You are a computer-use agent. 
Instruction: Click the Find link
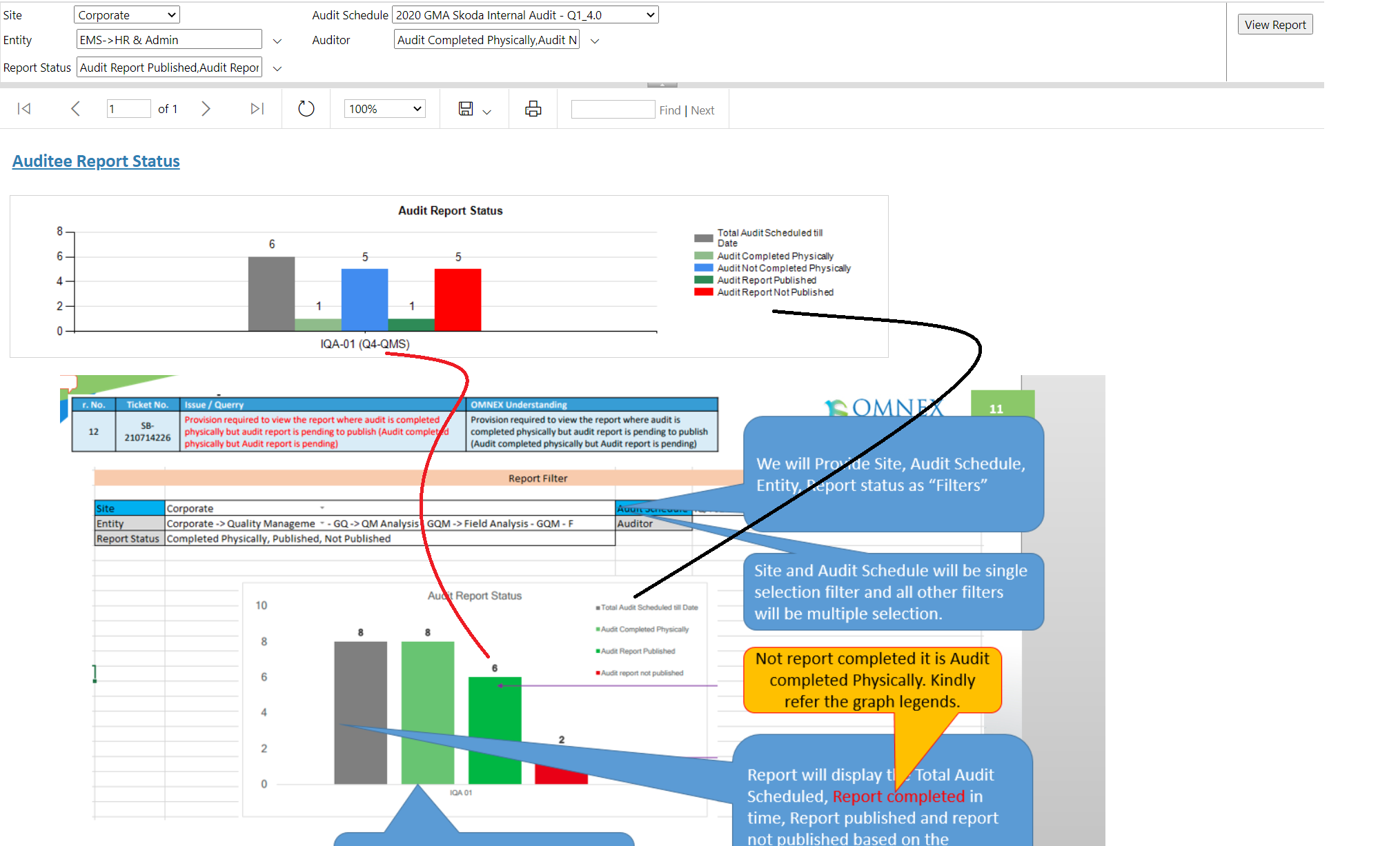670,110
